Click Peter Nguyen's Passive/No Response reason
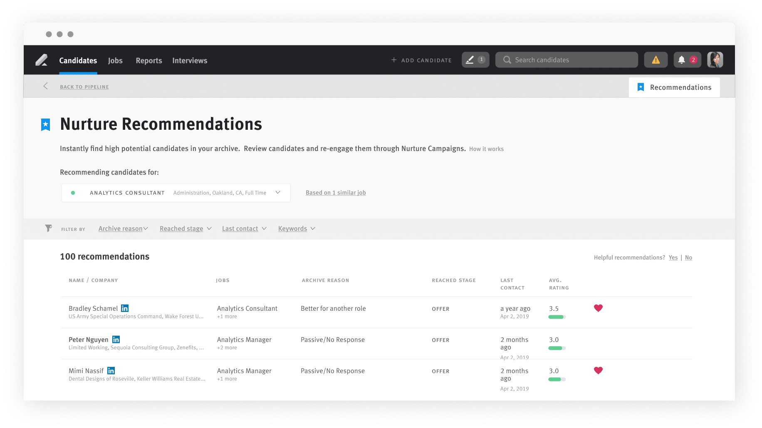This screenshot has width=762, height=428. [333, 339]
